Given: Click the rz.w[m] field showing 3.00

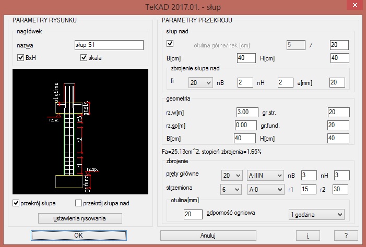Looking at the screenshot, I should tap(247, 113).
